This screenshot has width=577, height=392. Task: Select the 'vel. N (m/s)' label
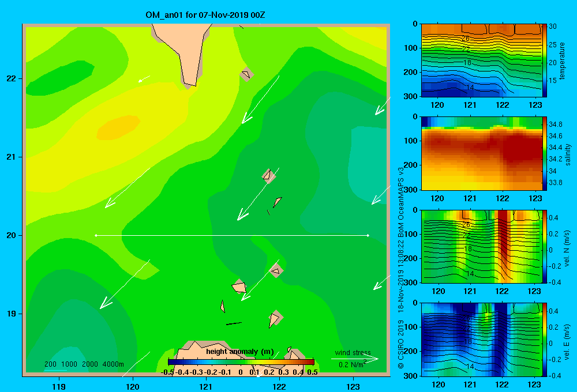coord(567,248)
